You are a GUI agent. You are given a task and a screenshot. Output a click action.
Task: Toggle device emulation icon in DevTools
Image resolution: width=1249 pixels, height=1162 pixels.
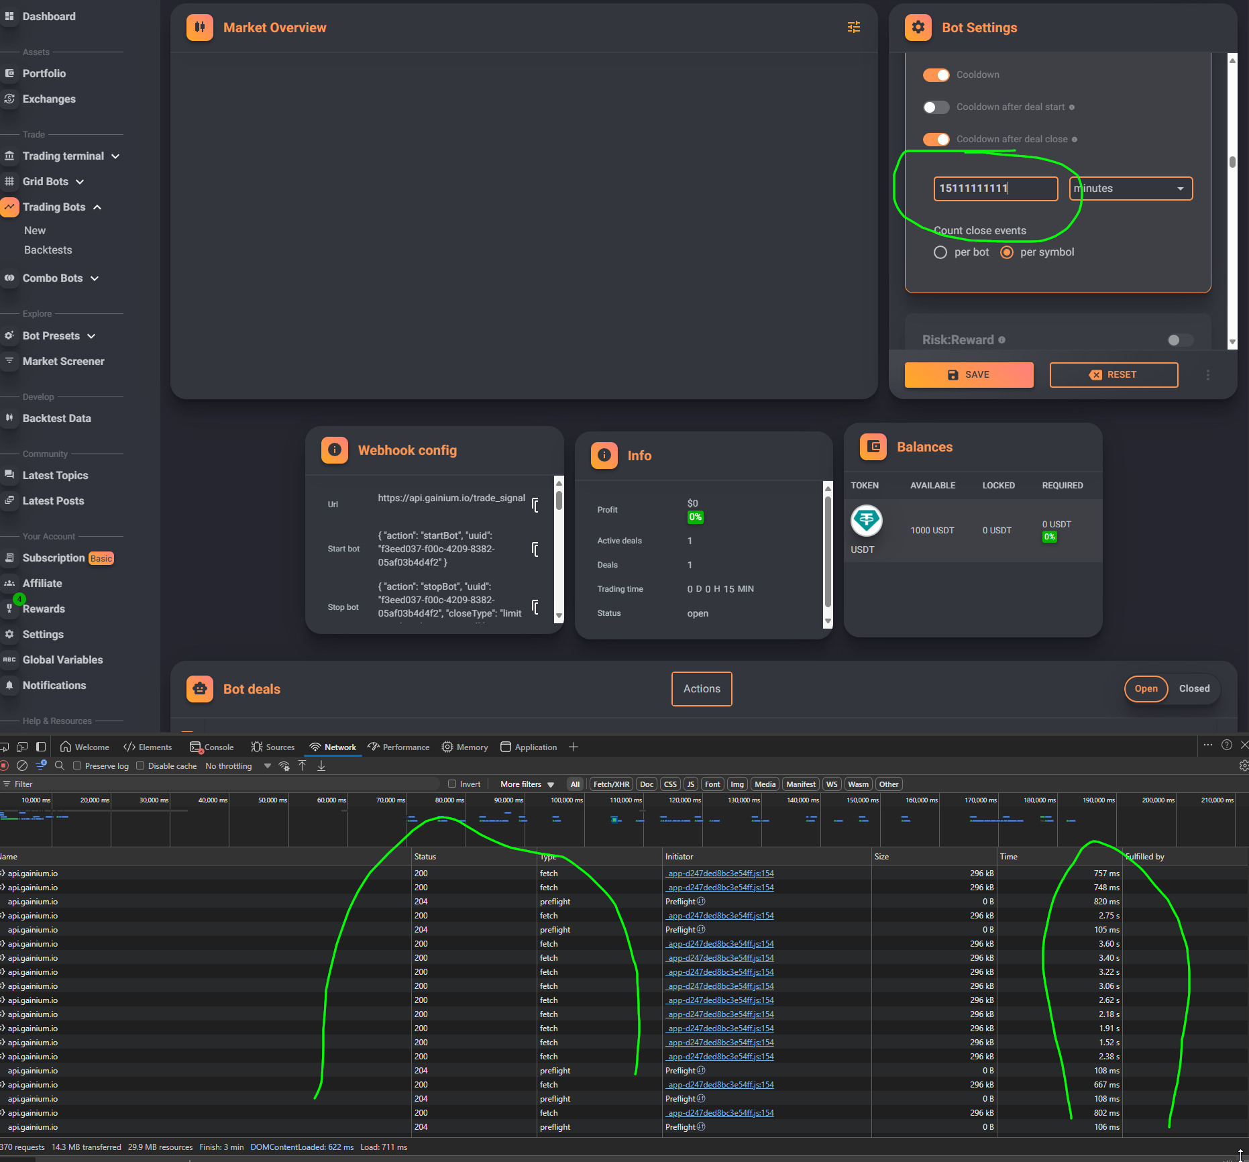[x=22, y=747]
